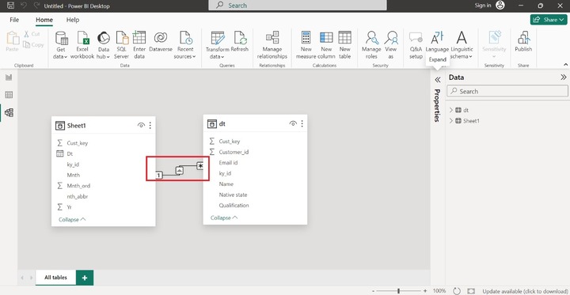Screen dimensions: 570x295
Task: Add a new layout tab
Action: 85,278
